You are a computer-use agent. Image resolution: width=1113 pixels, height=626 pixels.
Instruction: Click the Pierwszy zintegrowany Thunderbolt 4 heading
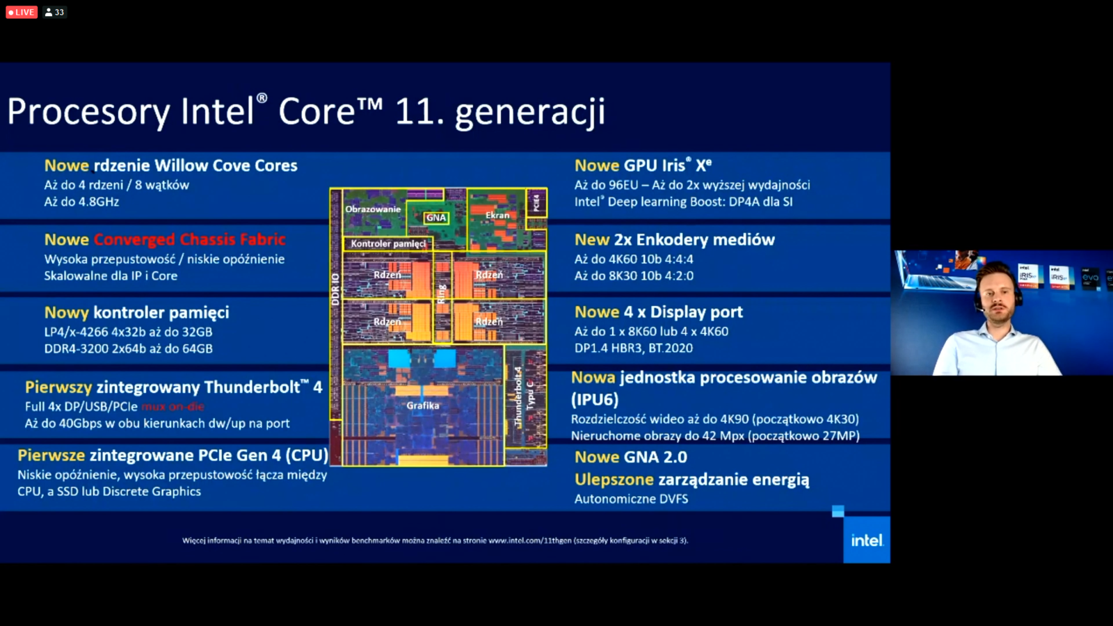tap(175, 387)
